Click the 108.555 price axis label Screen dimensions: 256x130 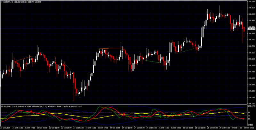coord(252,65)
